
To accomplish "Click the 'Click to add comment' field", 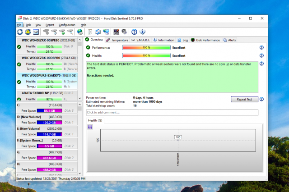I will 172,112.
